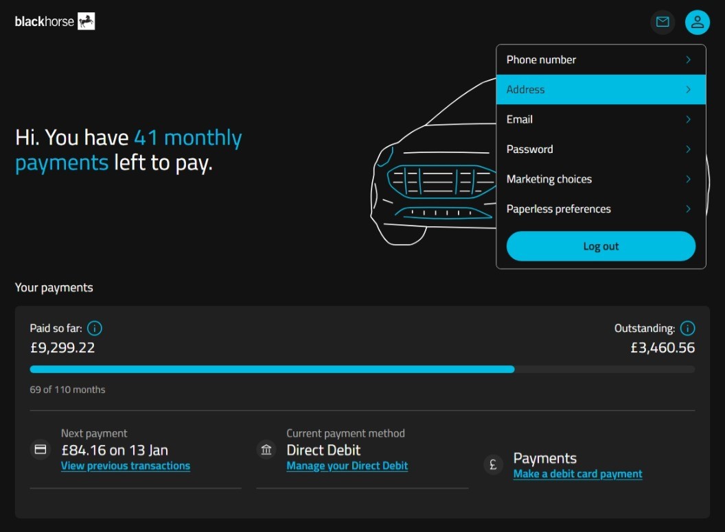Image resolution: width=725 pixels, height=532 pixels.
Task: Open View previous transactions link
Action: 125,466
